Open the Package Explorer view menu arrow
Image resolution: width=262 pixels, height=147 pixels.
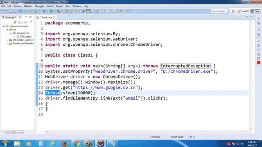(31, 22)
